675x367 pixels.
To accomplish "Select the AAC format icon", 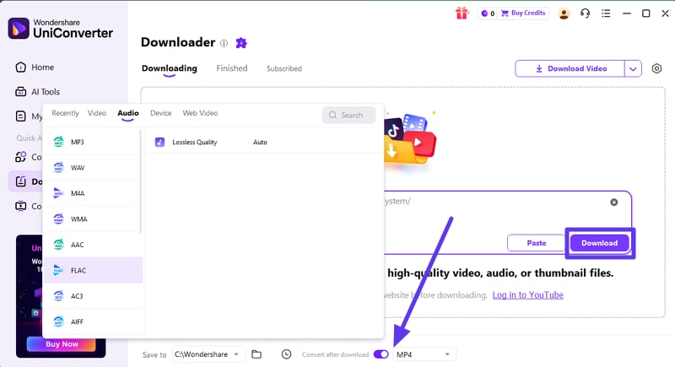I will (x=58, y=245).
